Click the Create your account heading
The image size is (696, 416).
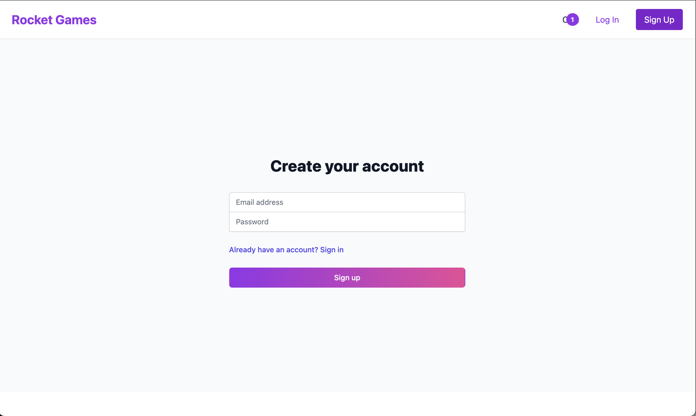click(x=347, y=166)
